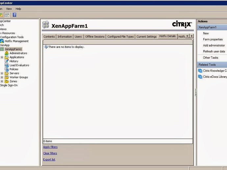Click the info icon beside no items message

(x=46, y=47)
